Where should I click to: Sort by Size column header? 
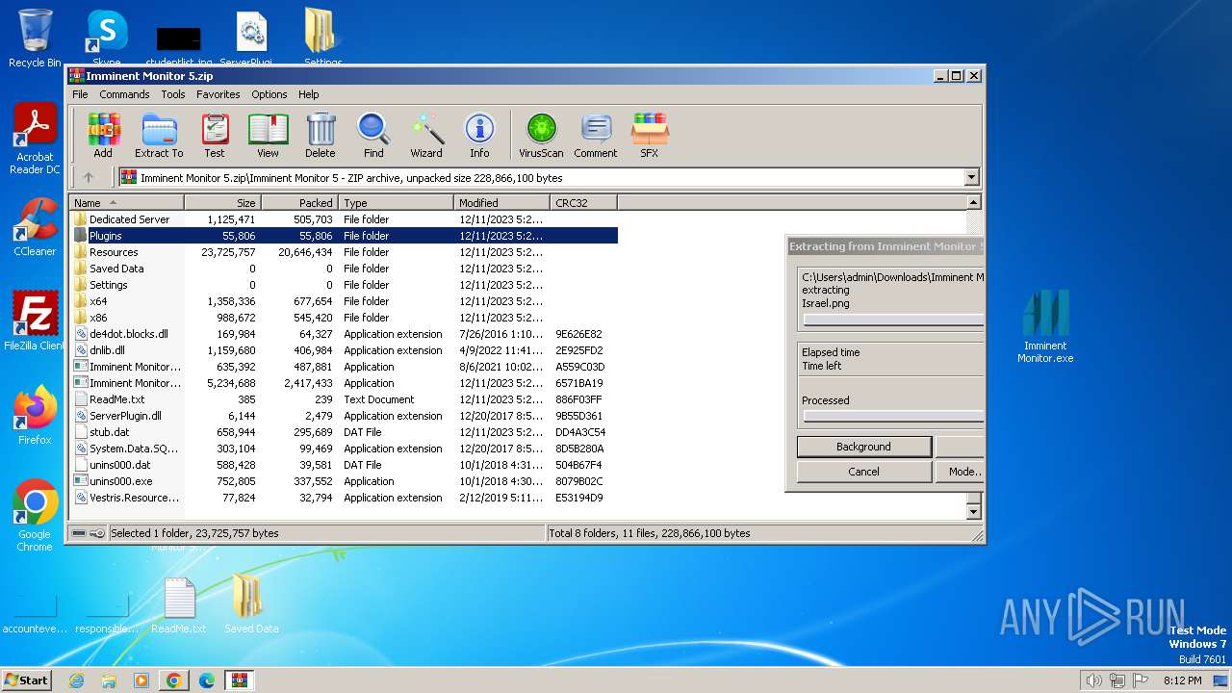(222, 203)
